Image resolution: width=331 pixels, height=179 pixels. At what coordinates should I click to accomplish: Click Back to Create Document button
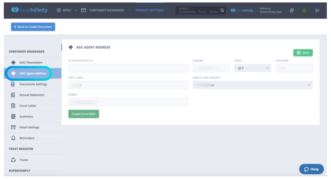point(33,27)
